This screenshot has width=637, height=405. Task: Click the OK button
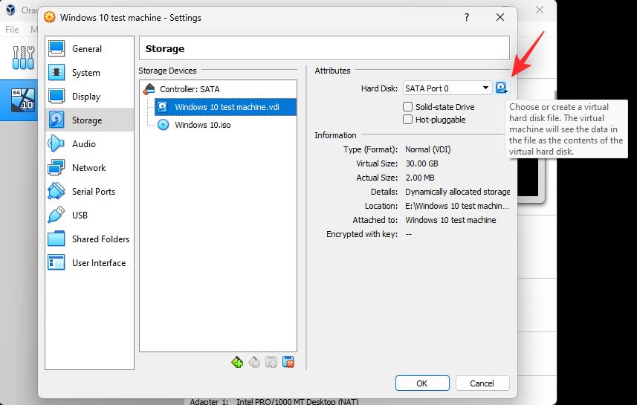tap(422, 383)
